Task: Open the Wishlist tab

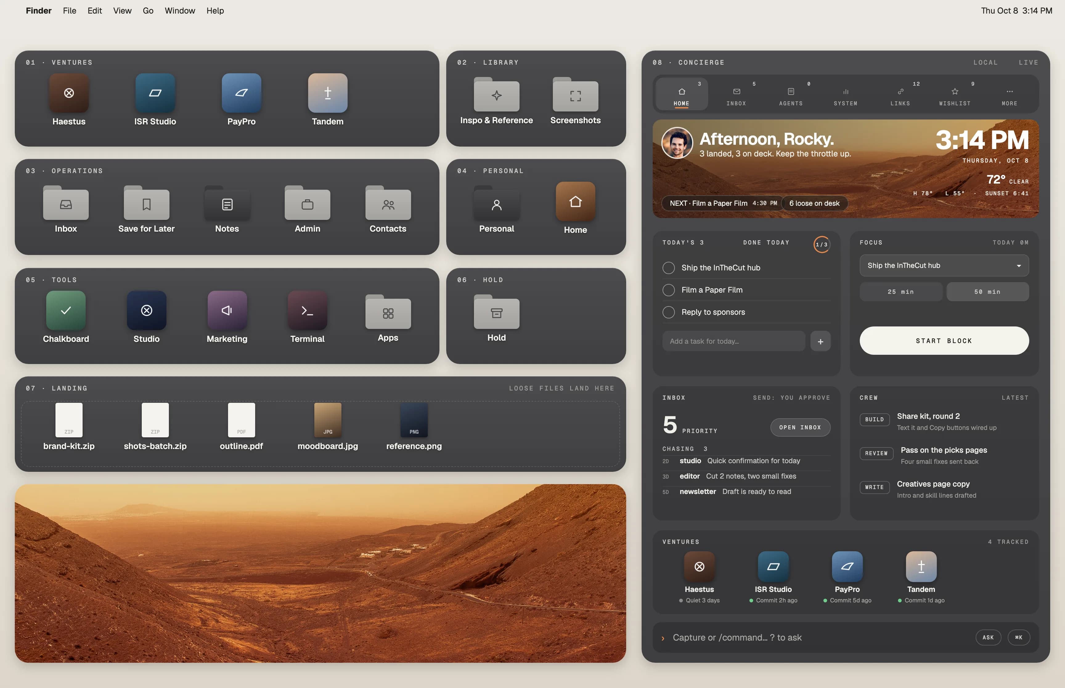Action: tap(955, 94)
